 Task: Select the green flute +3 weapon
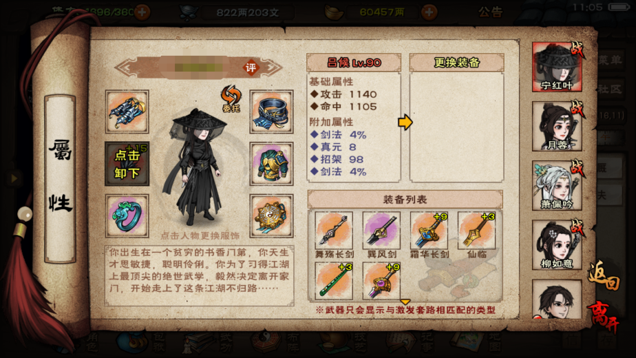[335, 280]
